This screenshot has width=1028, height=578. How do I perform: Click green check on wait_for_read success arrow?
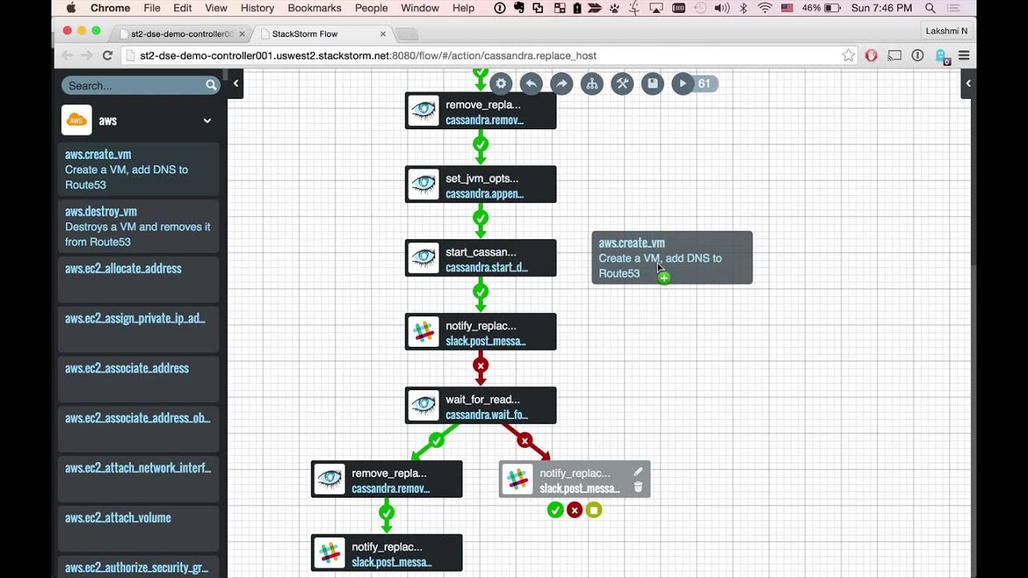point(436,440)
